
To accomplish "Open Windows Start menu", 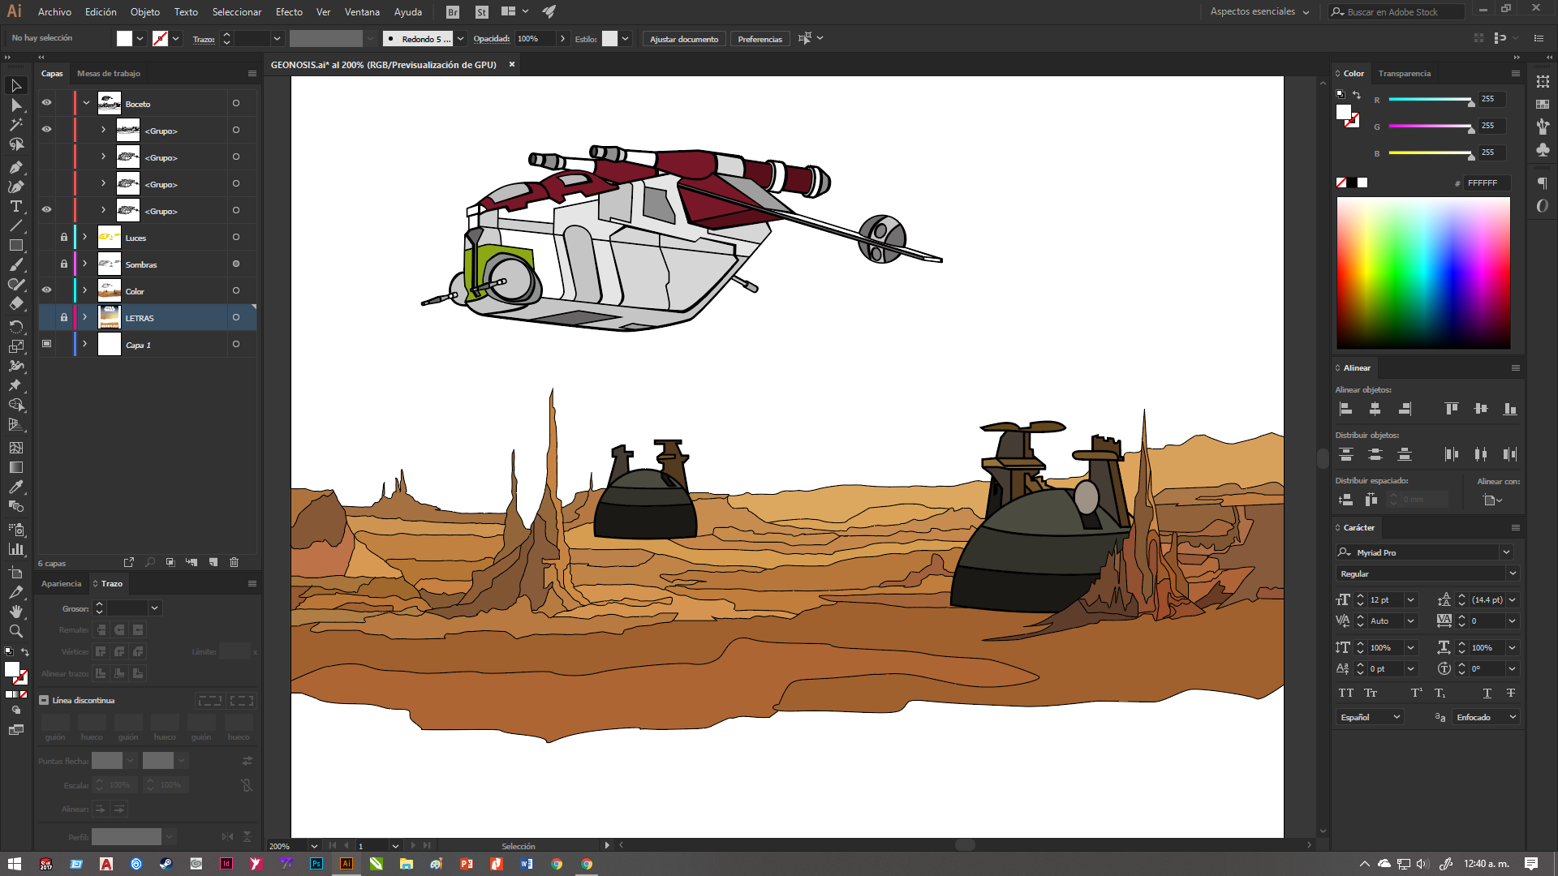I will click(15, 864).
